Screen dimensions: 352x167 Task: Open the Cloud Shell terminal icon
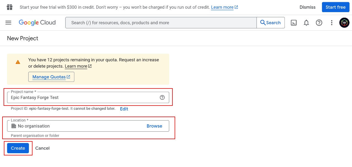tap(293, 23)
